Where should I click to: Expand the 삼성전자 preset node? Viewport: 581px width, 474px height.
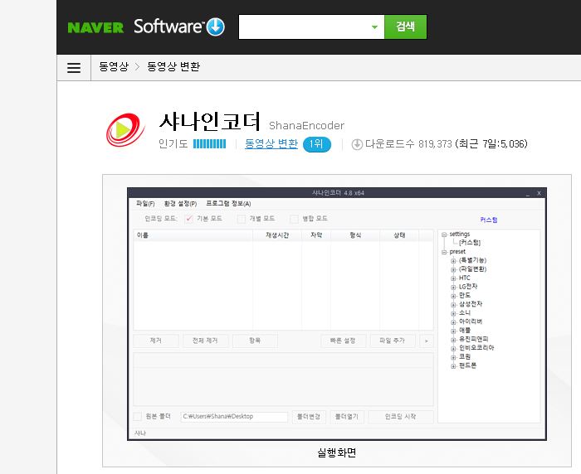pos(453,304)
